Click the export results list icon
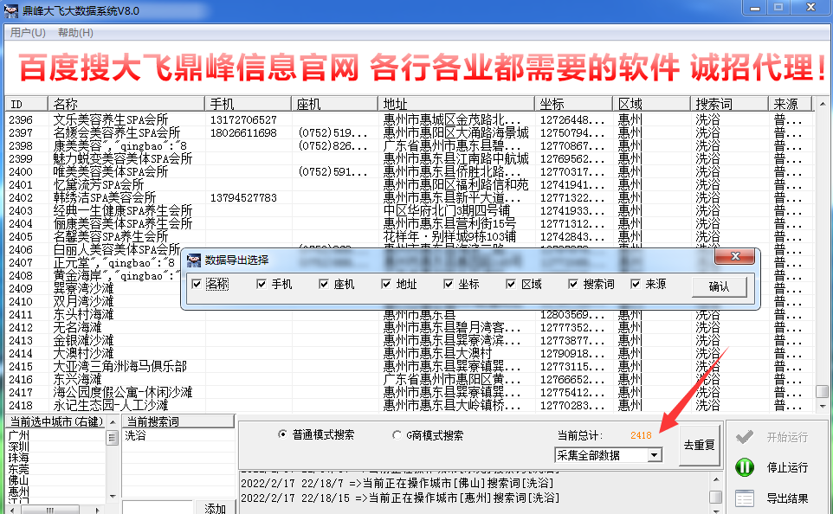 tap(744, 498)
